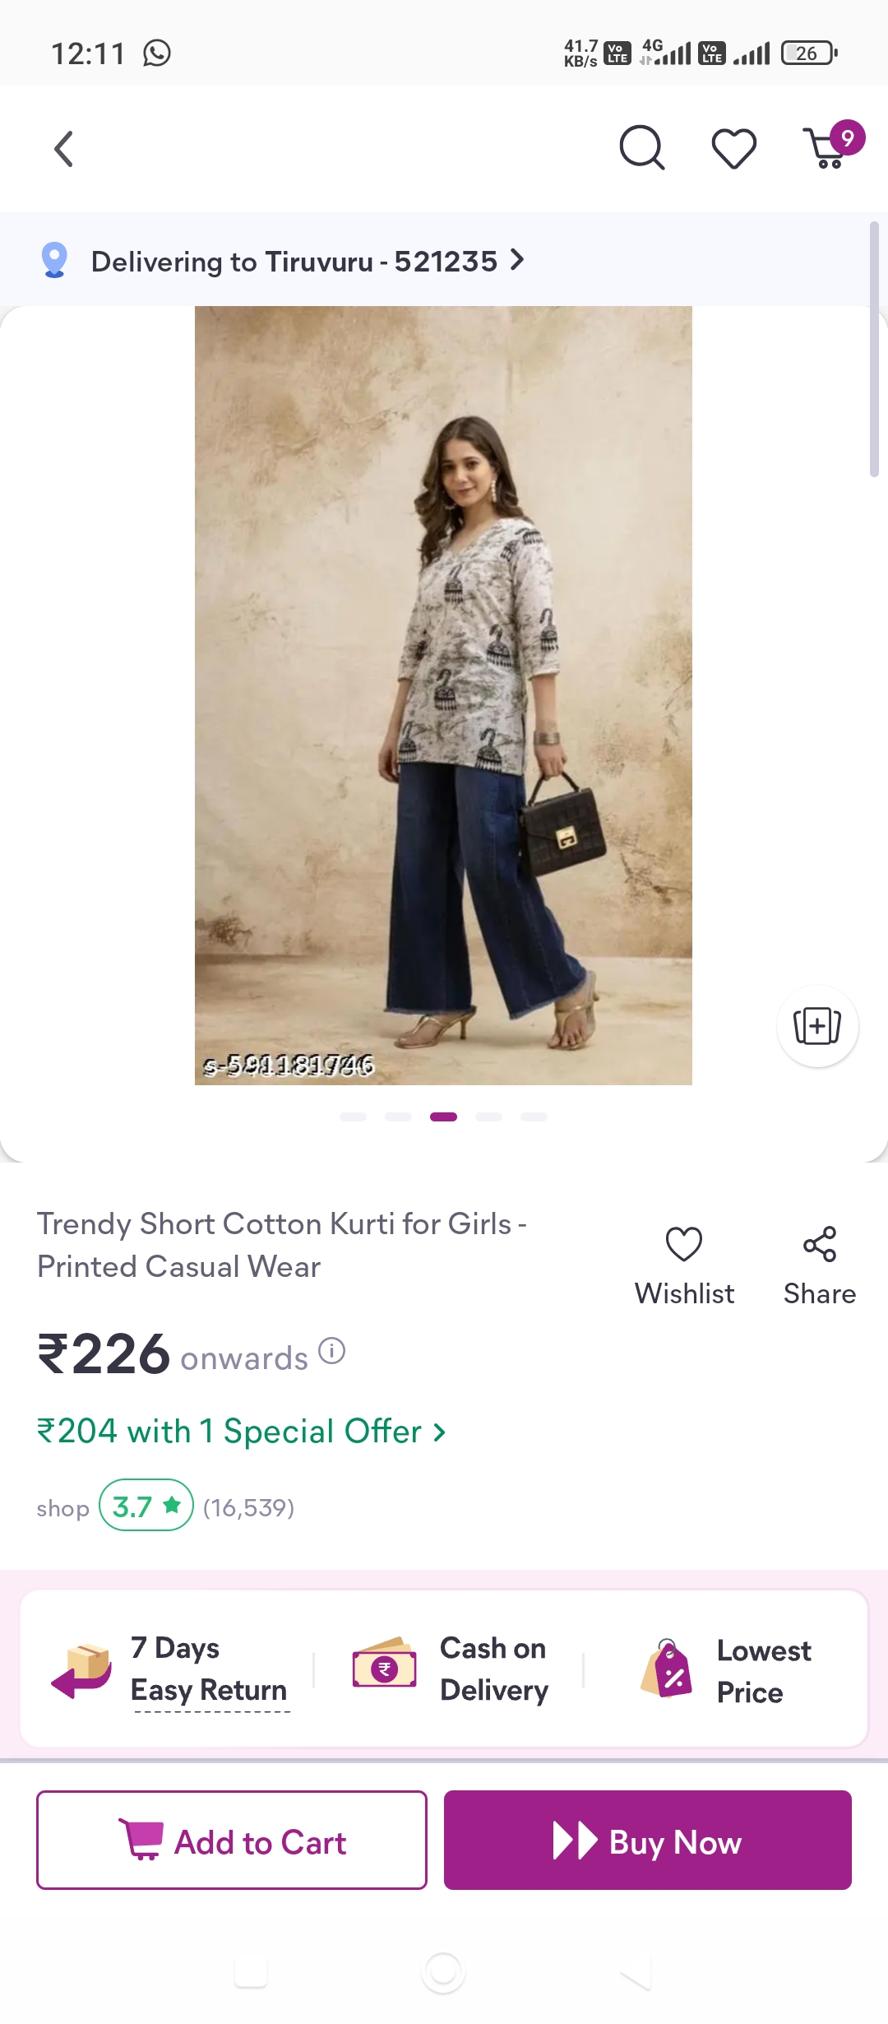Open wishlist from top heart icon
The image size is (888, 2024).
point(733,149)
